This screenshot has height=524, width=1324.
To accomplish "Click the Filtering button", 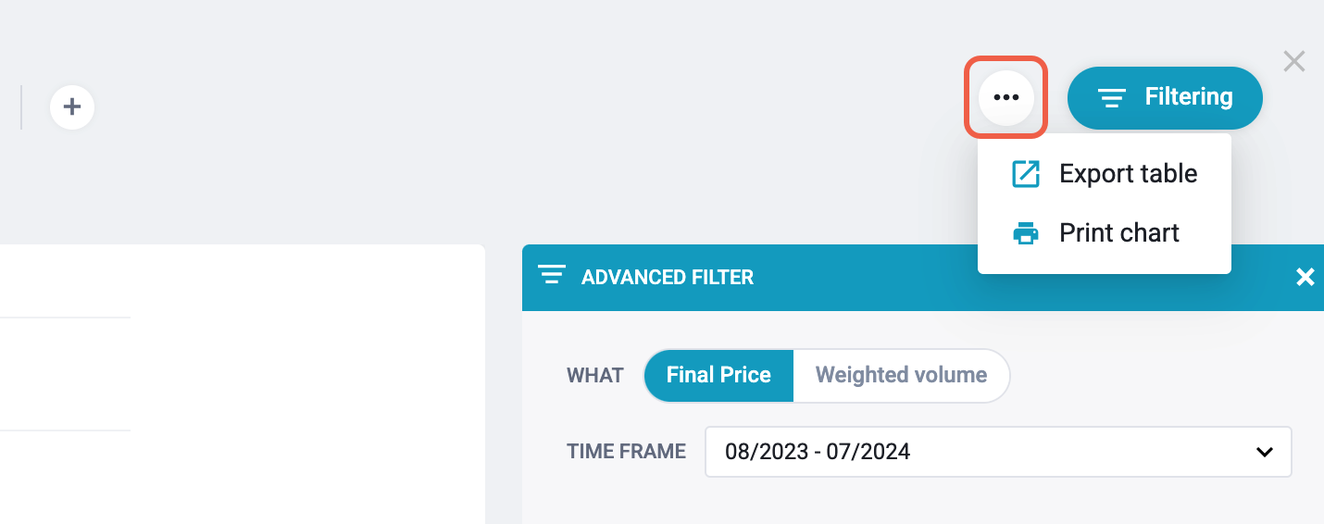I will tap(1165, 97).
